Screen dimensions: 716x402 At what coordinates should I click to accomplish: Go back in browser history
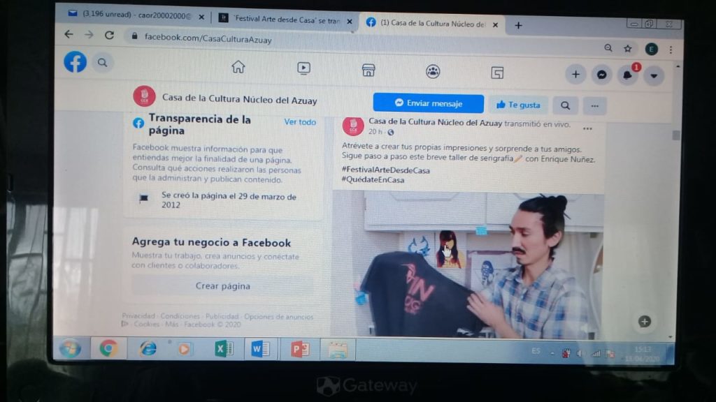[69, 34]
